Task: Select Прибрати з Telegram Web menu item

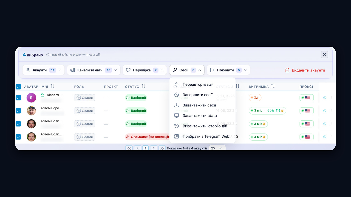Action: (x=202, y=136)
